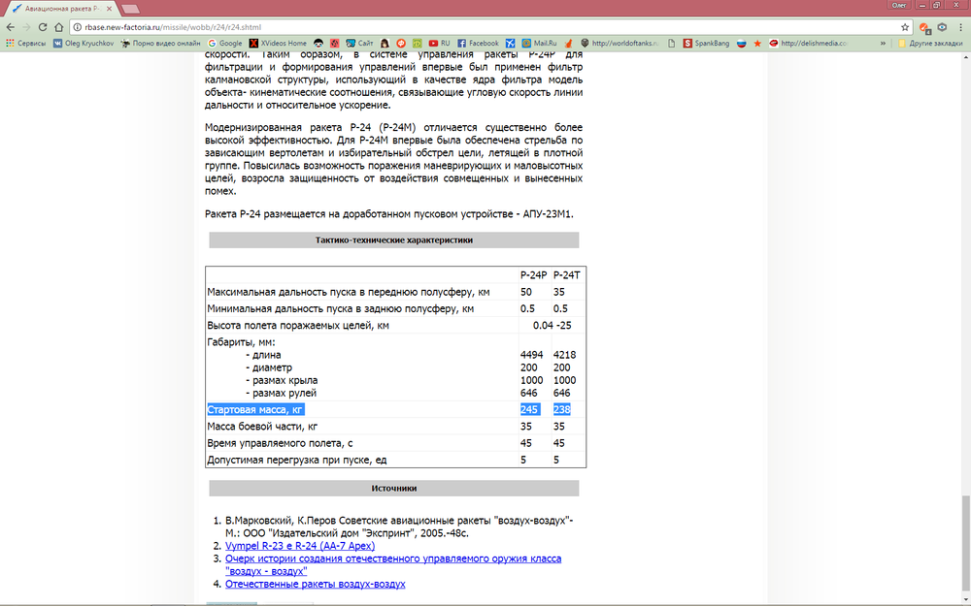Open a new tab
971x606 pixels.
point(131,10)
